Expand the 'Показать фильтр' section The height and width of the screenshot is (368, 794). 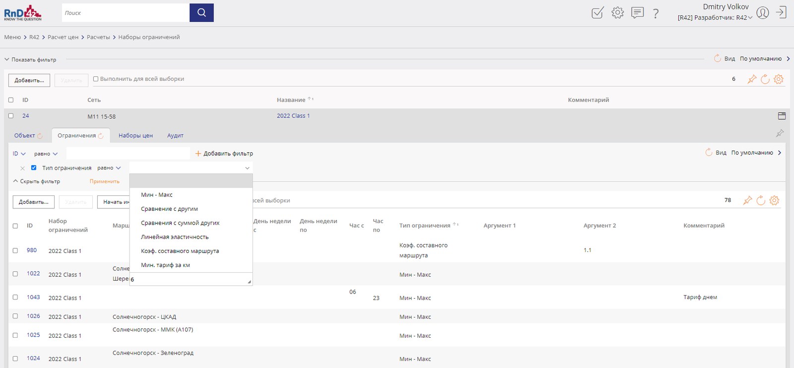[x=30, y=60]
